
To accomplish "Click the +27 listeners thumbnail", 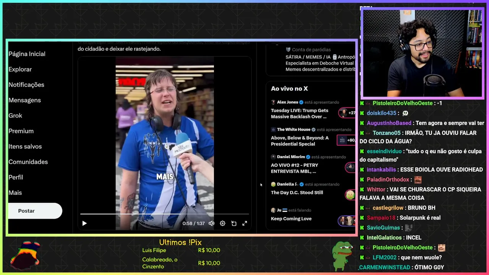I will (347, 113).
